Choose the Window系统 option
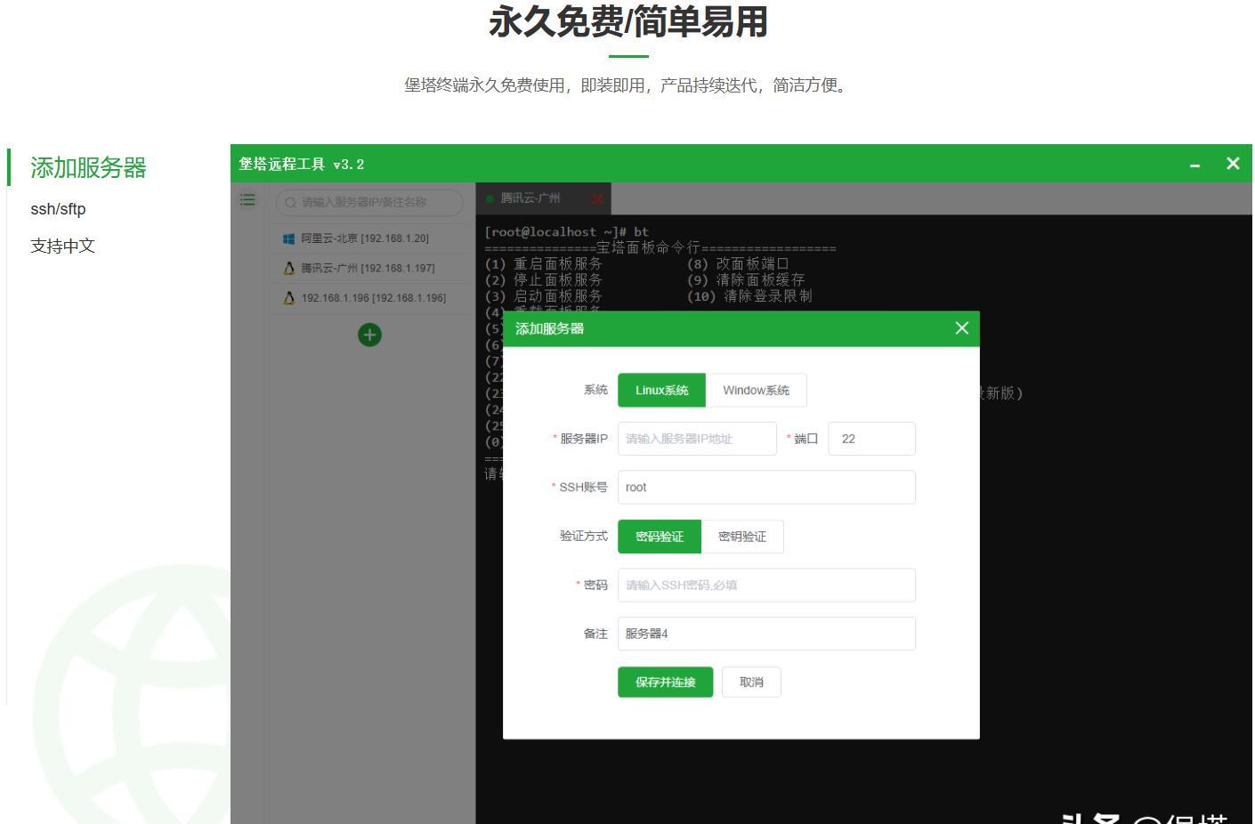1255x824 pixels. pyautogui.click(x=756, y=391)
